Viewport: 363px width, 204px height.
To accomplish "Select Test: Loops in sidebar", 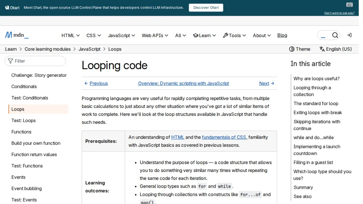I will pyautogui.click(x=24, y=121).
